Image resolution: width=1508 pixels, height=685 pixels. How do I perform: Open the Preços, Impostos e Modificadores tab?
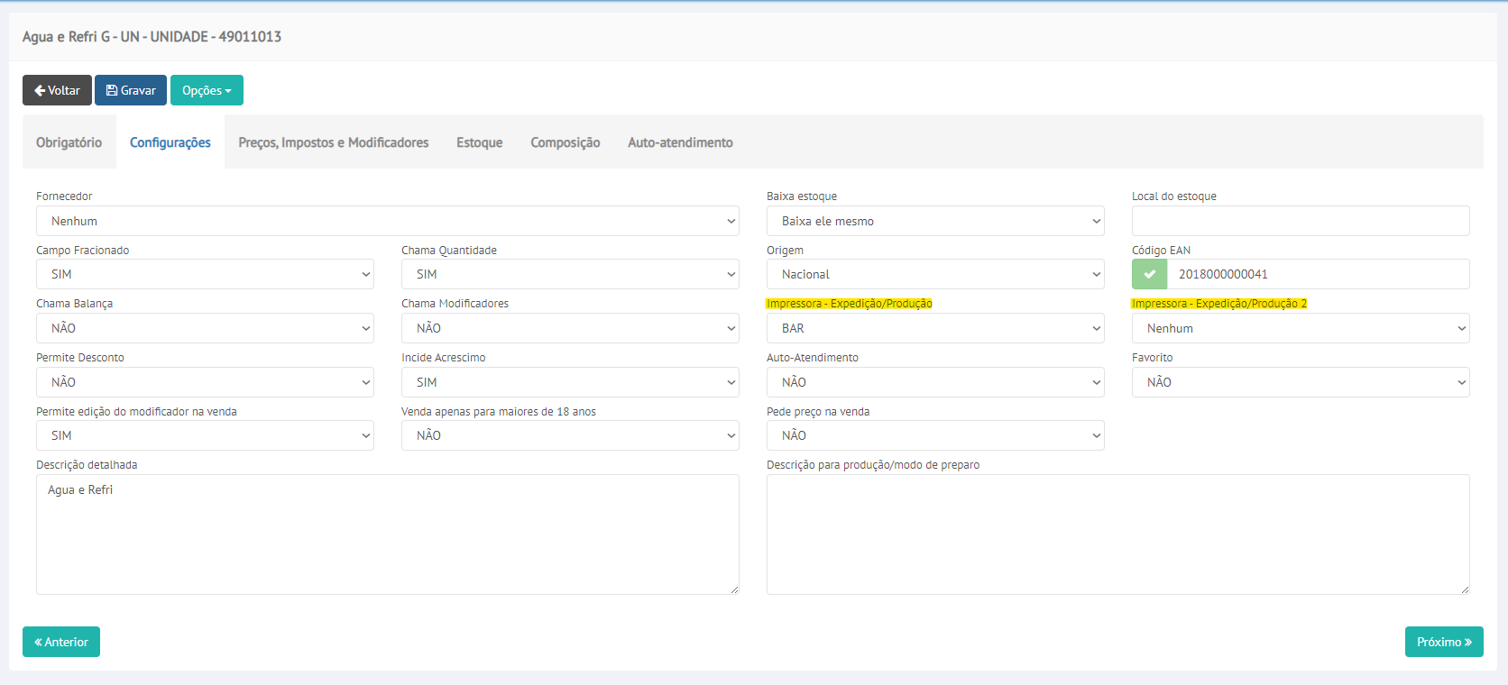click(333, 142)
